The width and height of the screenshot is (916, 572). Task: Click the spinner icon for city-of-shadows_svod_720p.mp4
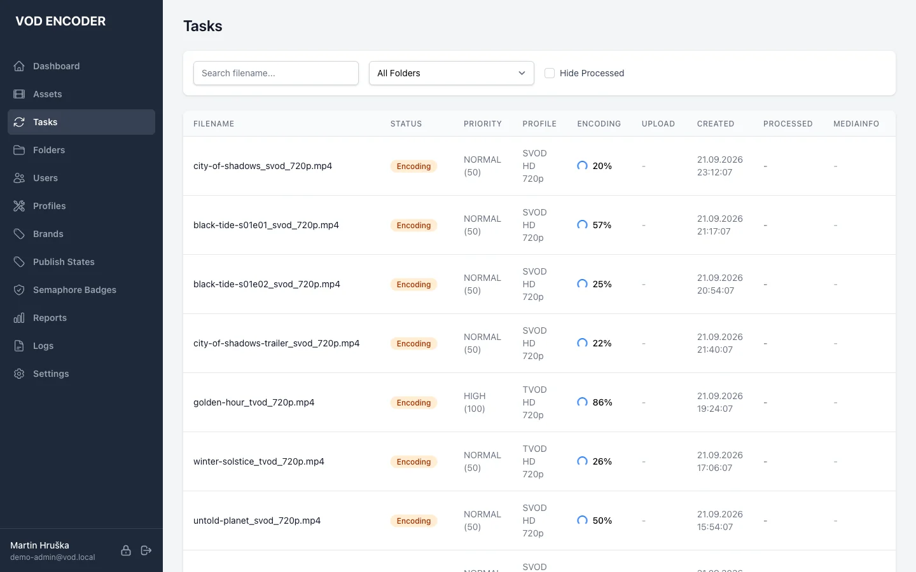(x=582, y=166)
